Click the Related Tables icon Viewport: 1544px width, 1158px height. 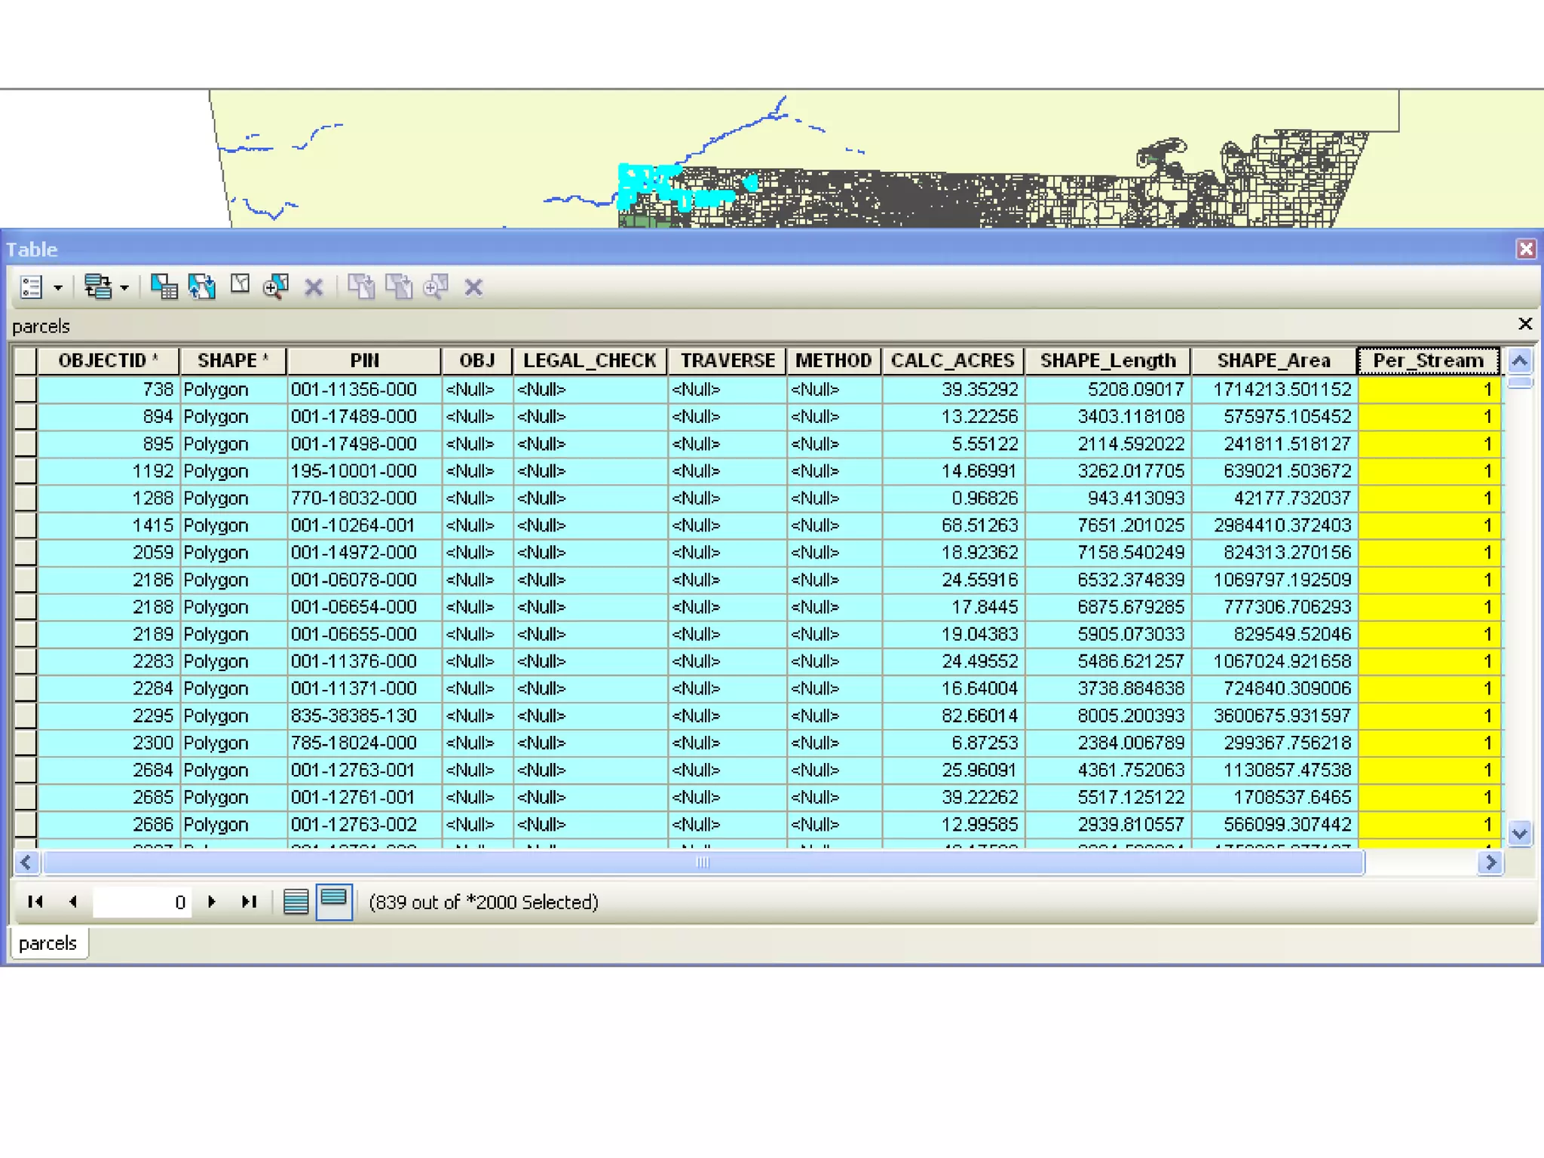coord(98,287)
